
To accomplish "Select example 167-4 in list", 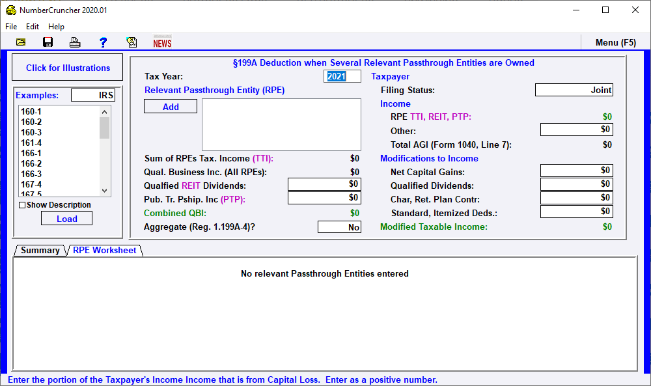I will tap(31, 184).
